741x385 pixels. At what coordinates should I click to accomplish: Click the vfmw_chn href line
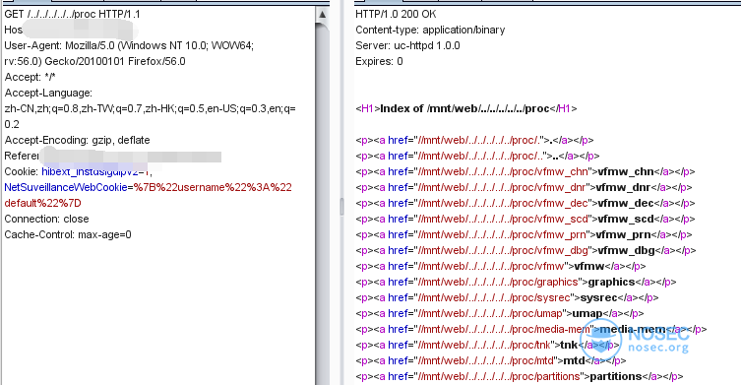(x=525, y=171)
